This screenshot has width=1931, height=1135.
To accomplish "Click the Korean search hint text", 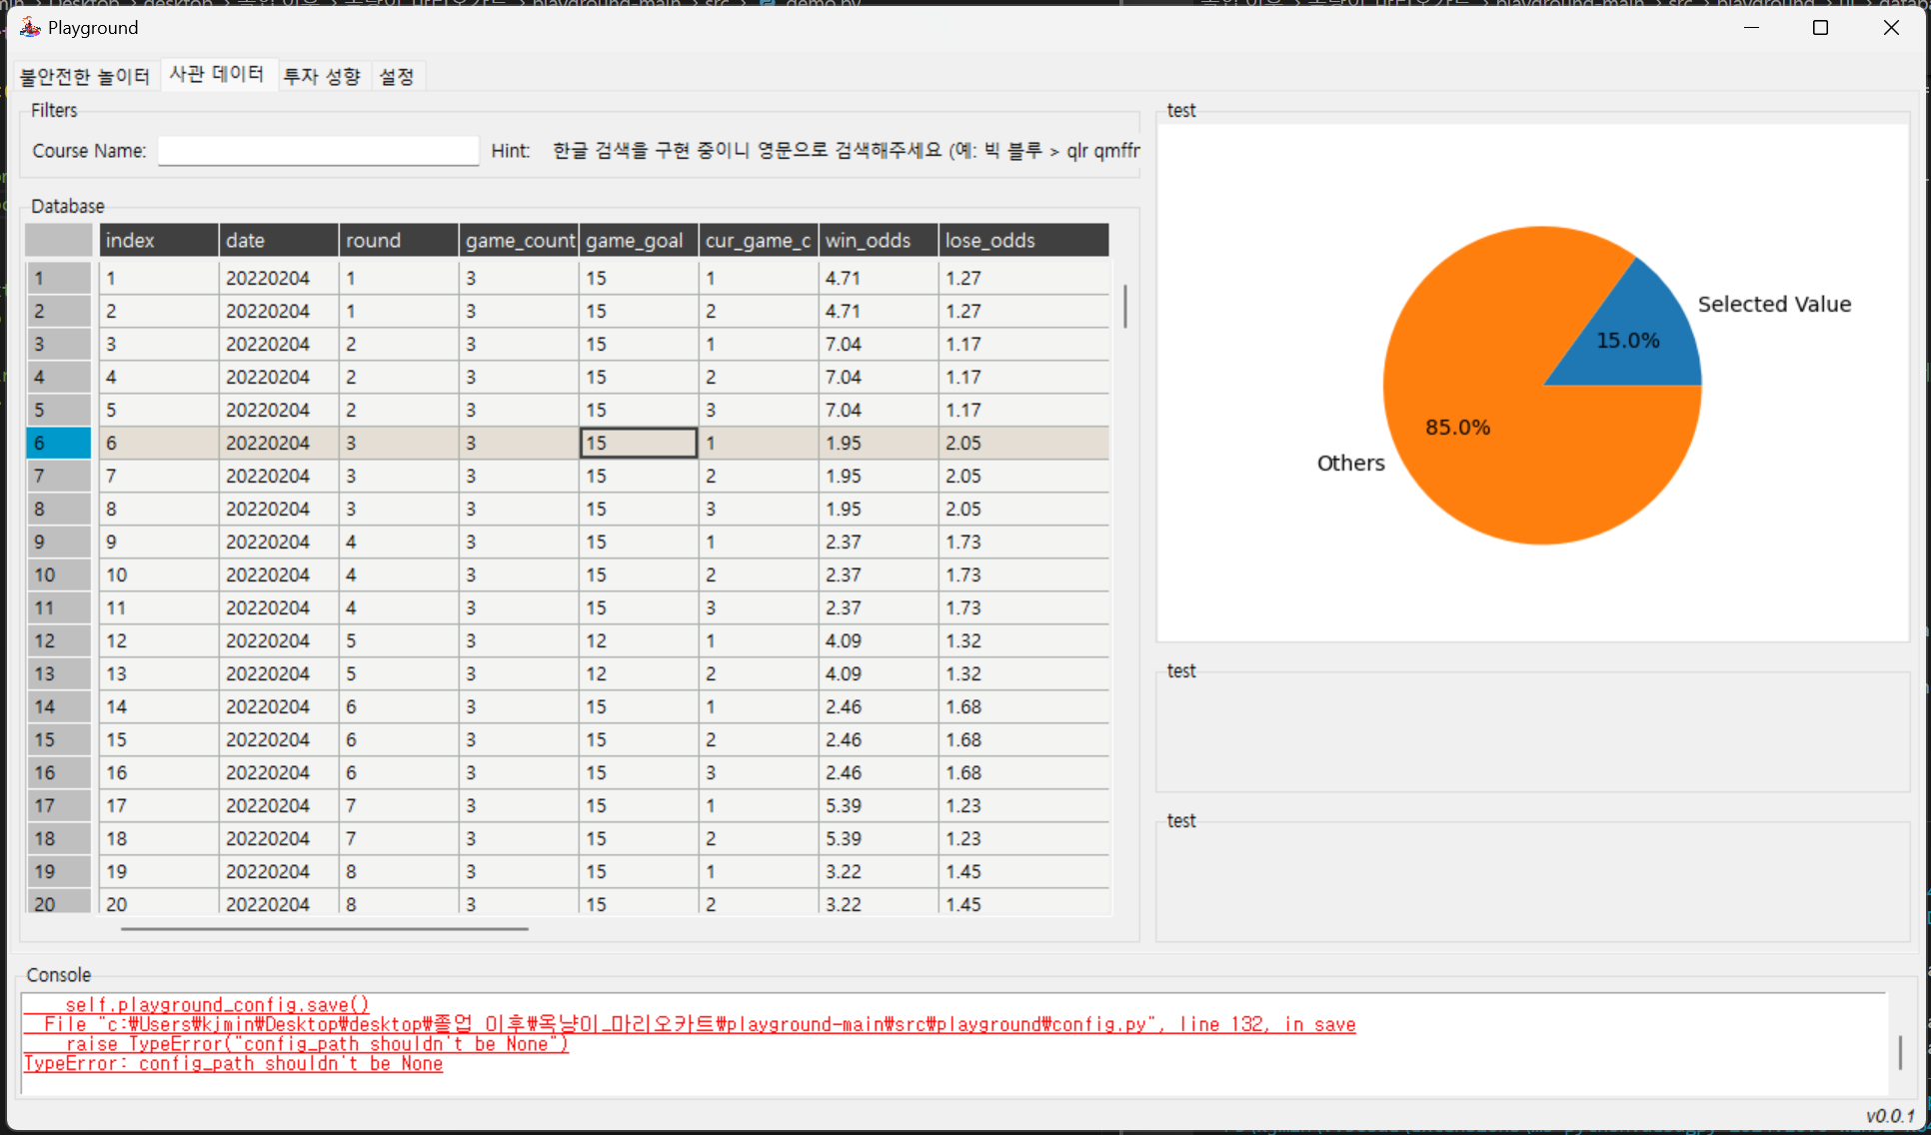I will (846, 151).
